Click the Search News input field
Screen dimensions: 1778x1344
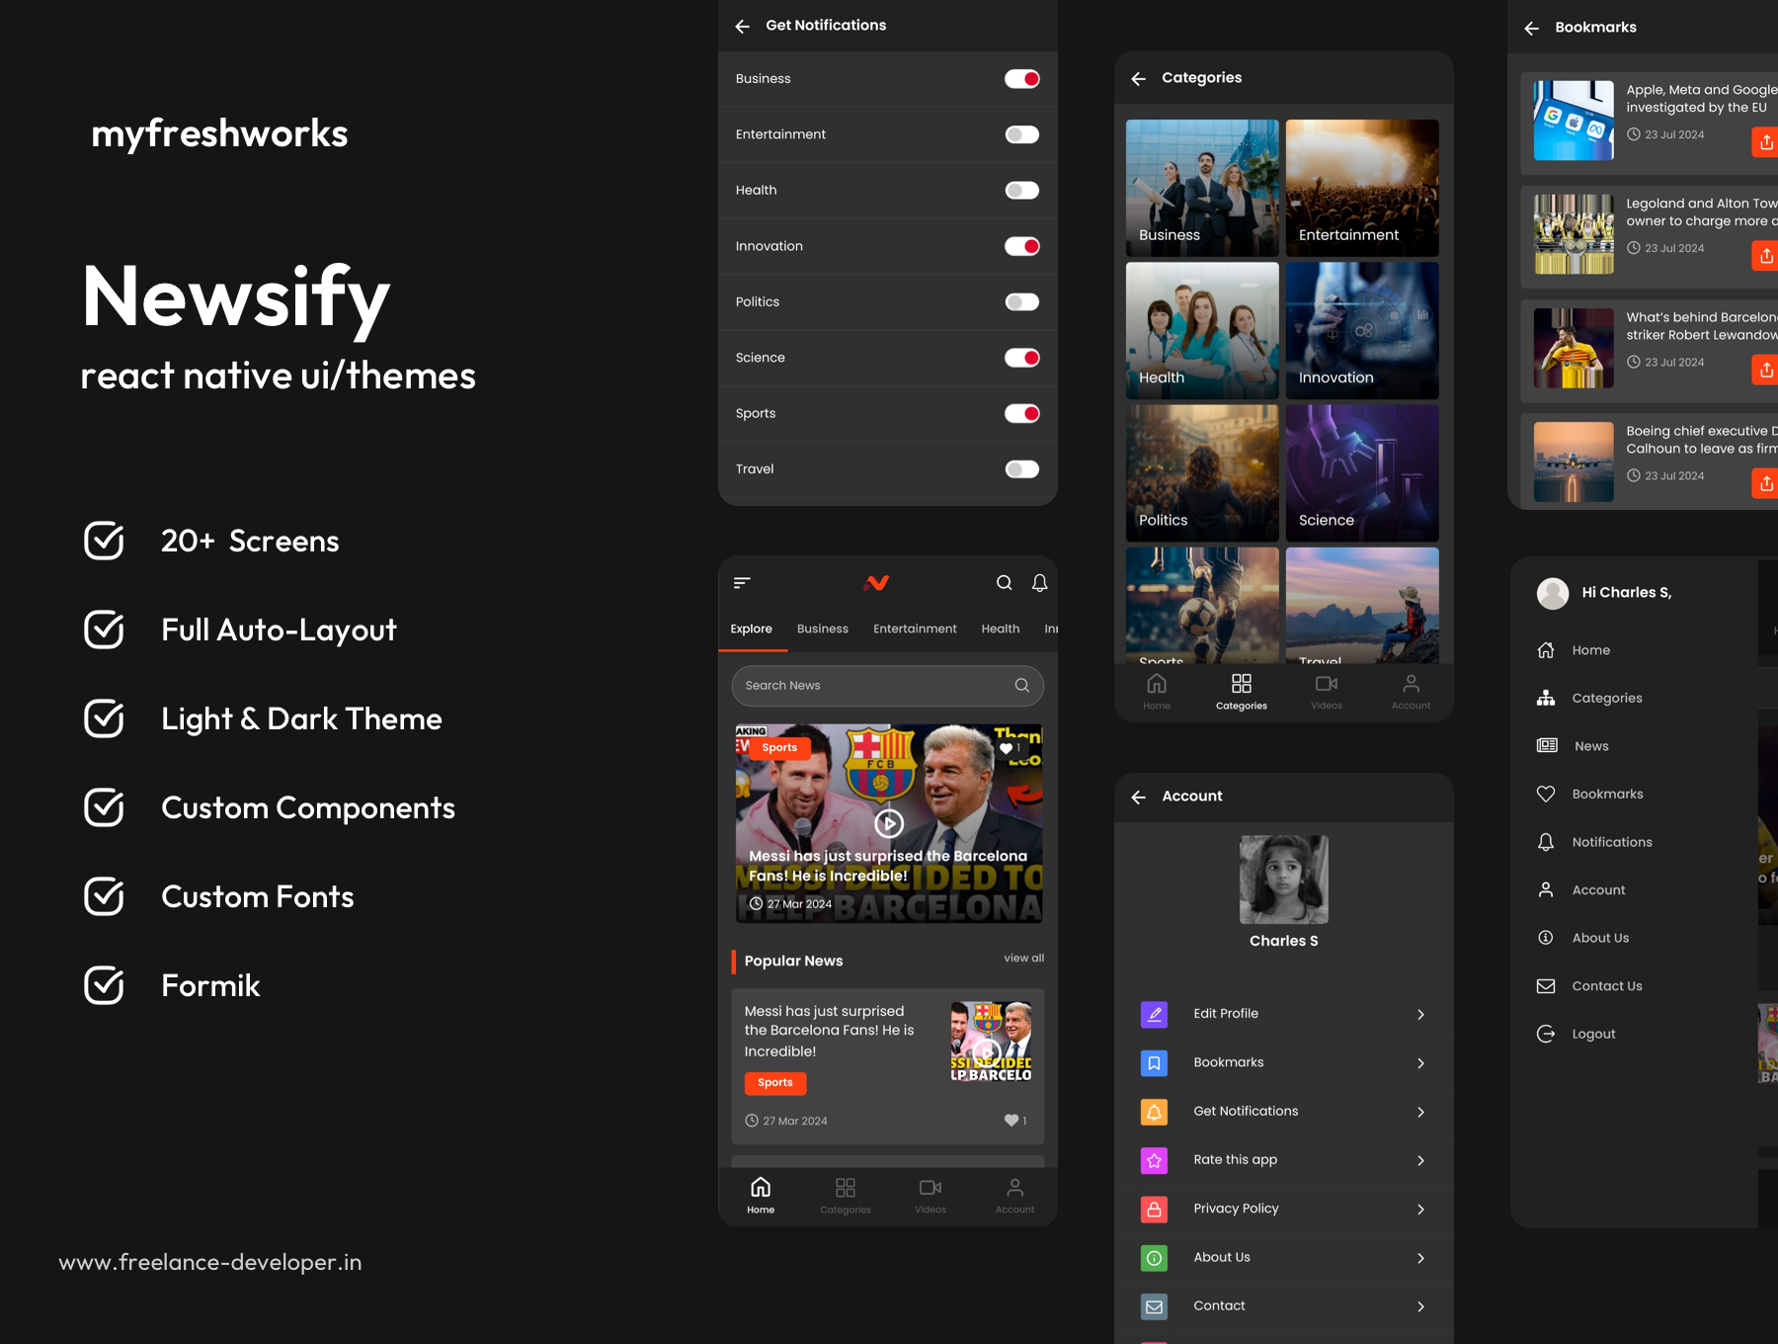(874, 686)
